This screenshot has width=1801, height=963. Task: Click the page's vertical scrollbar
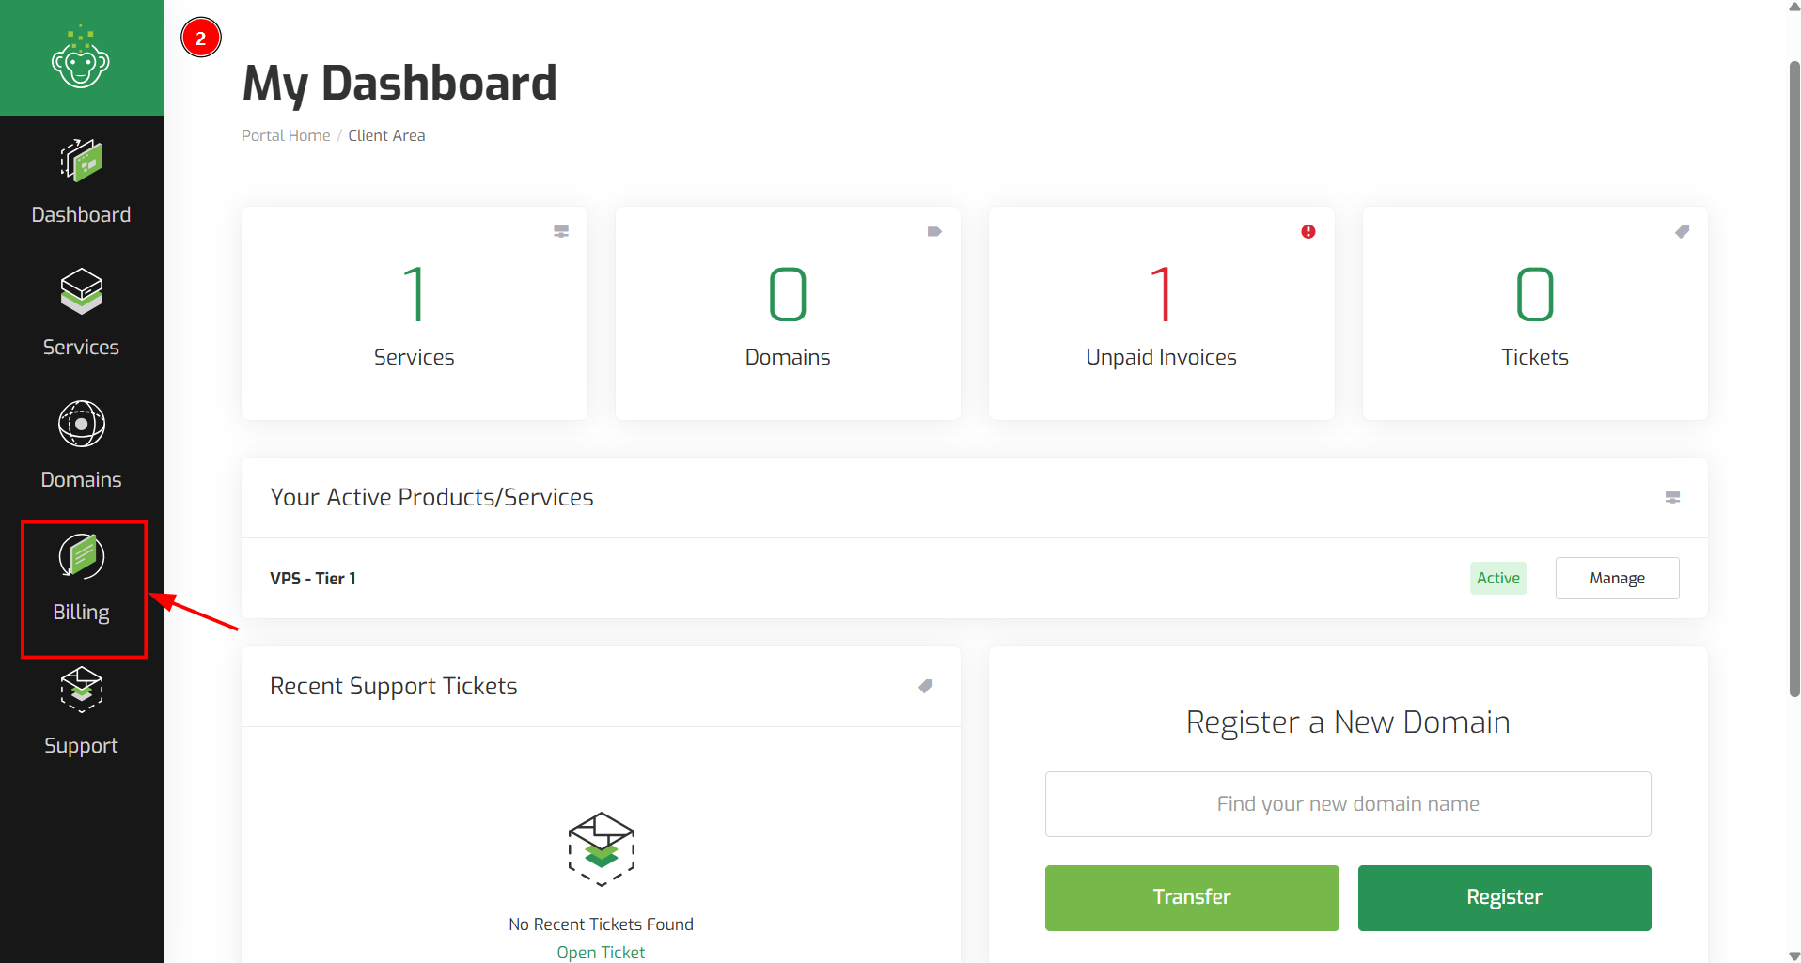click(x=1793, y=379)
